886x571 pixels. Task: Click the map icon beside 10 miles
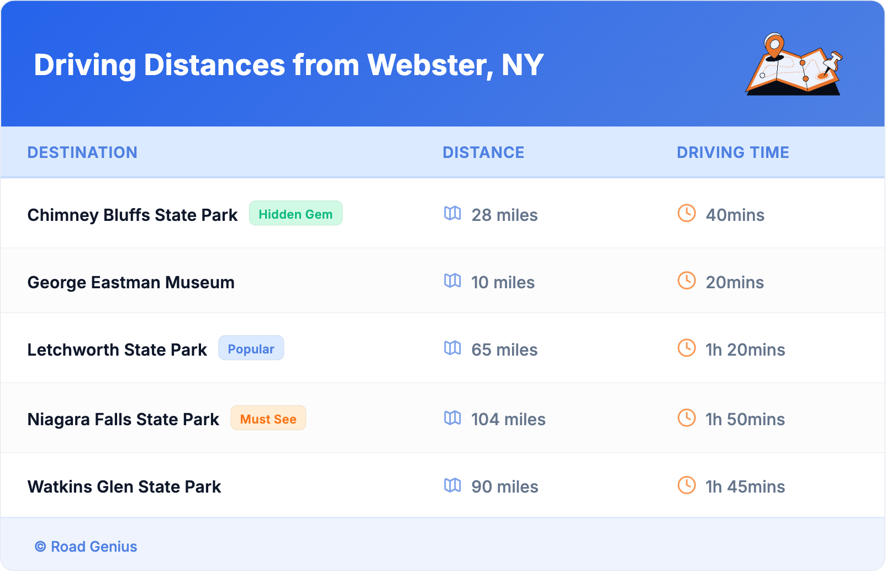click(452, 281)
